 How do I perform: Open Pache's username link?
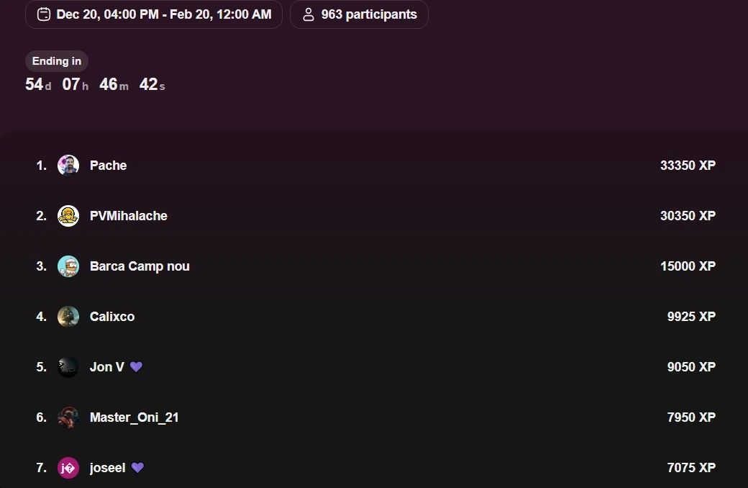109,166
